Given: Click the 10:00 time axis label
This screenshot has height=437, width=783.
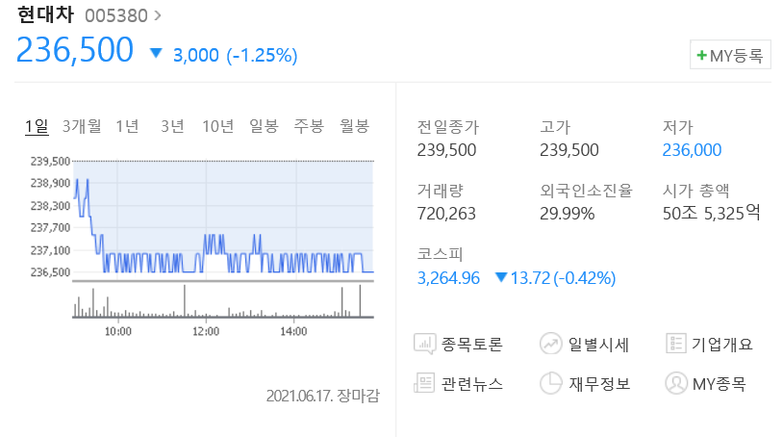Looking at the screenshot, I should [x=118, y=331].
